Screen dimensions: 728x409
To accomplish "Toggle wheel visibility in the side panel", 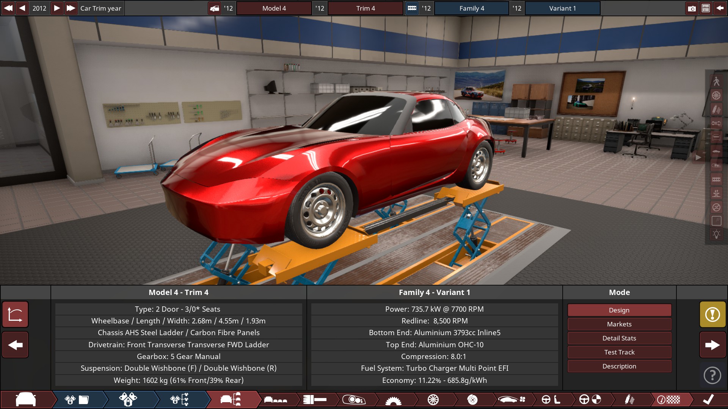I will click(x=716, y=95).
